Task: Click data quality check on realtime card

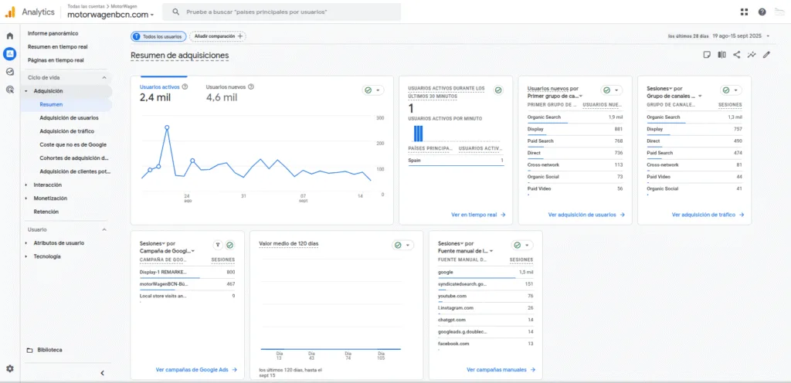Action: pos(498,90)
